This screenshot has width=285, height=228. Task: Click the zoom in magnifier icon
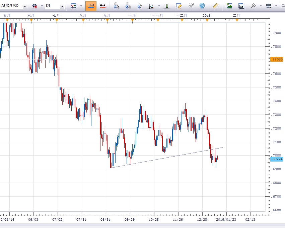(116, 6)
